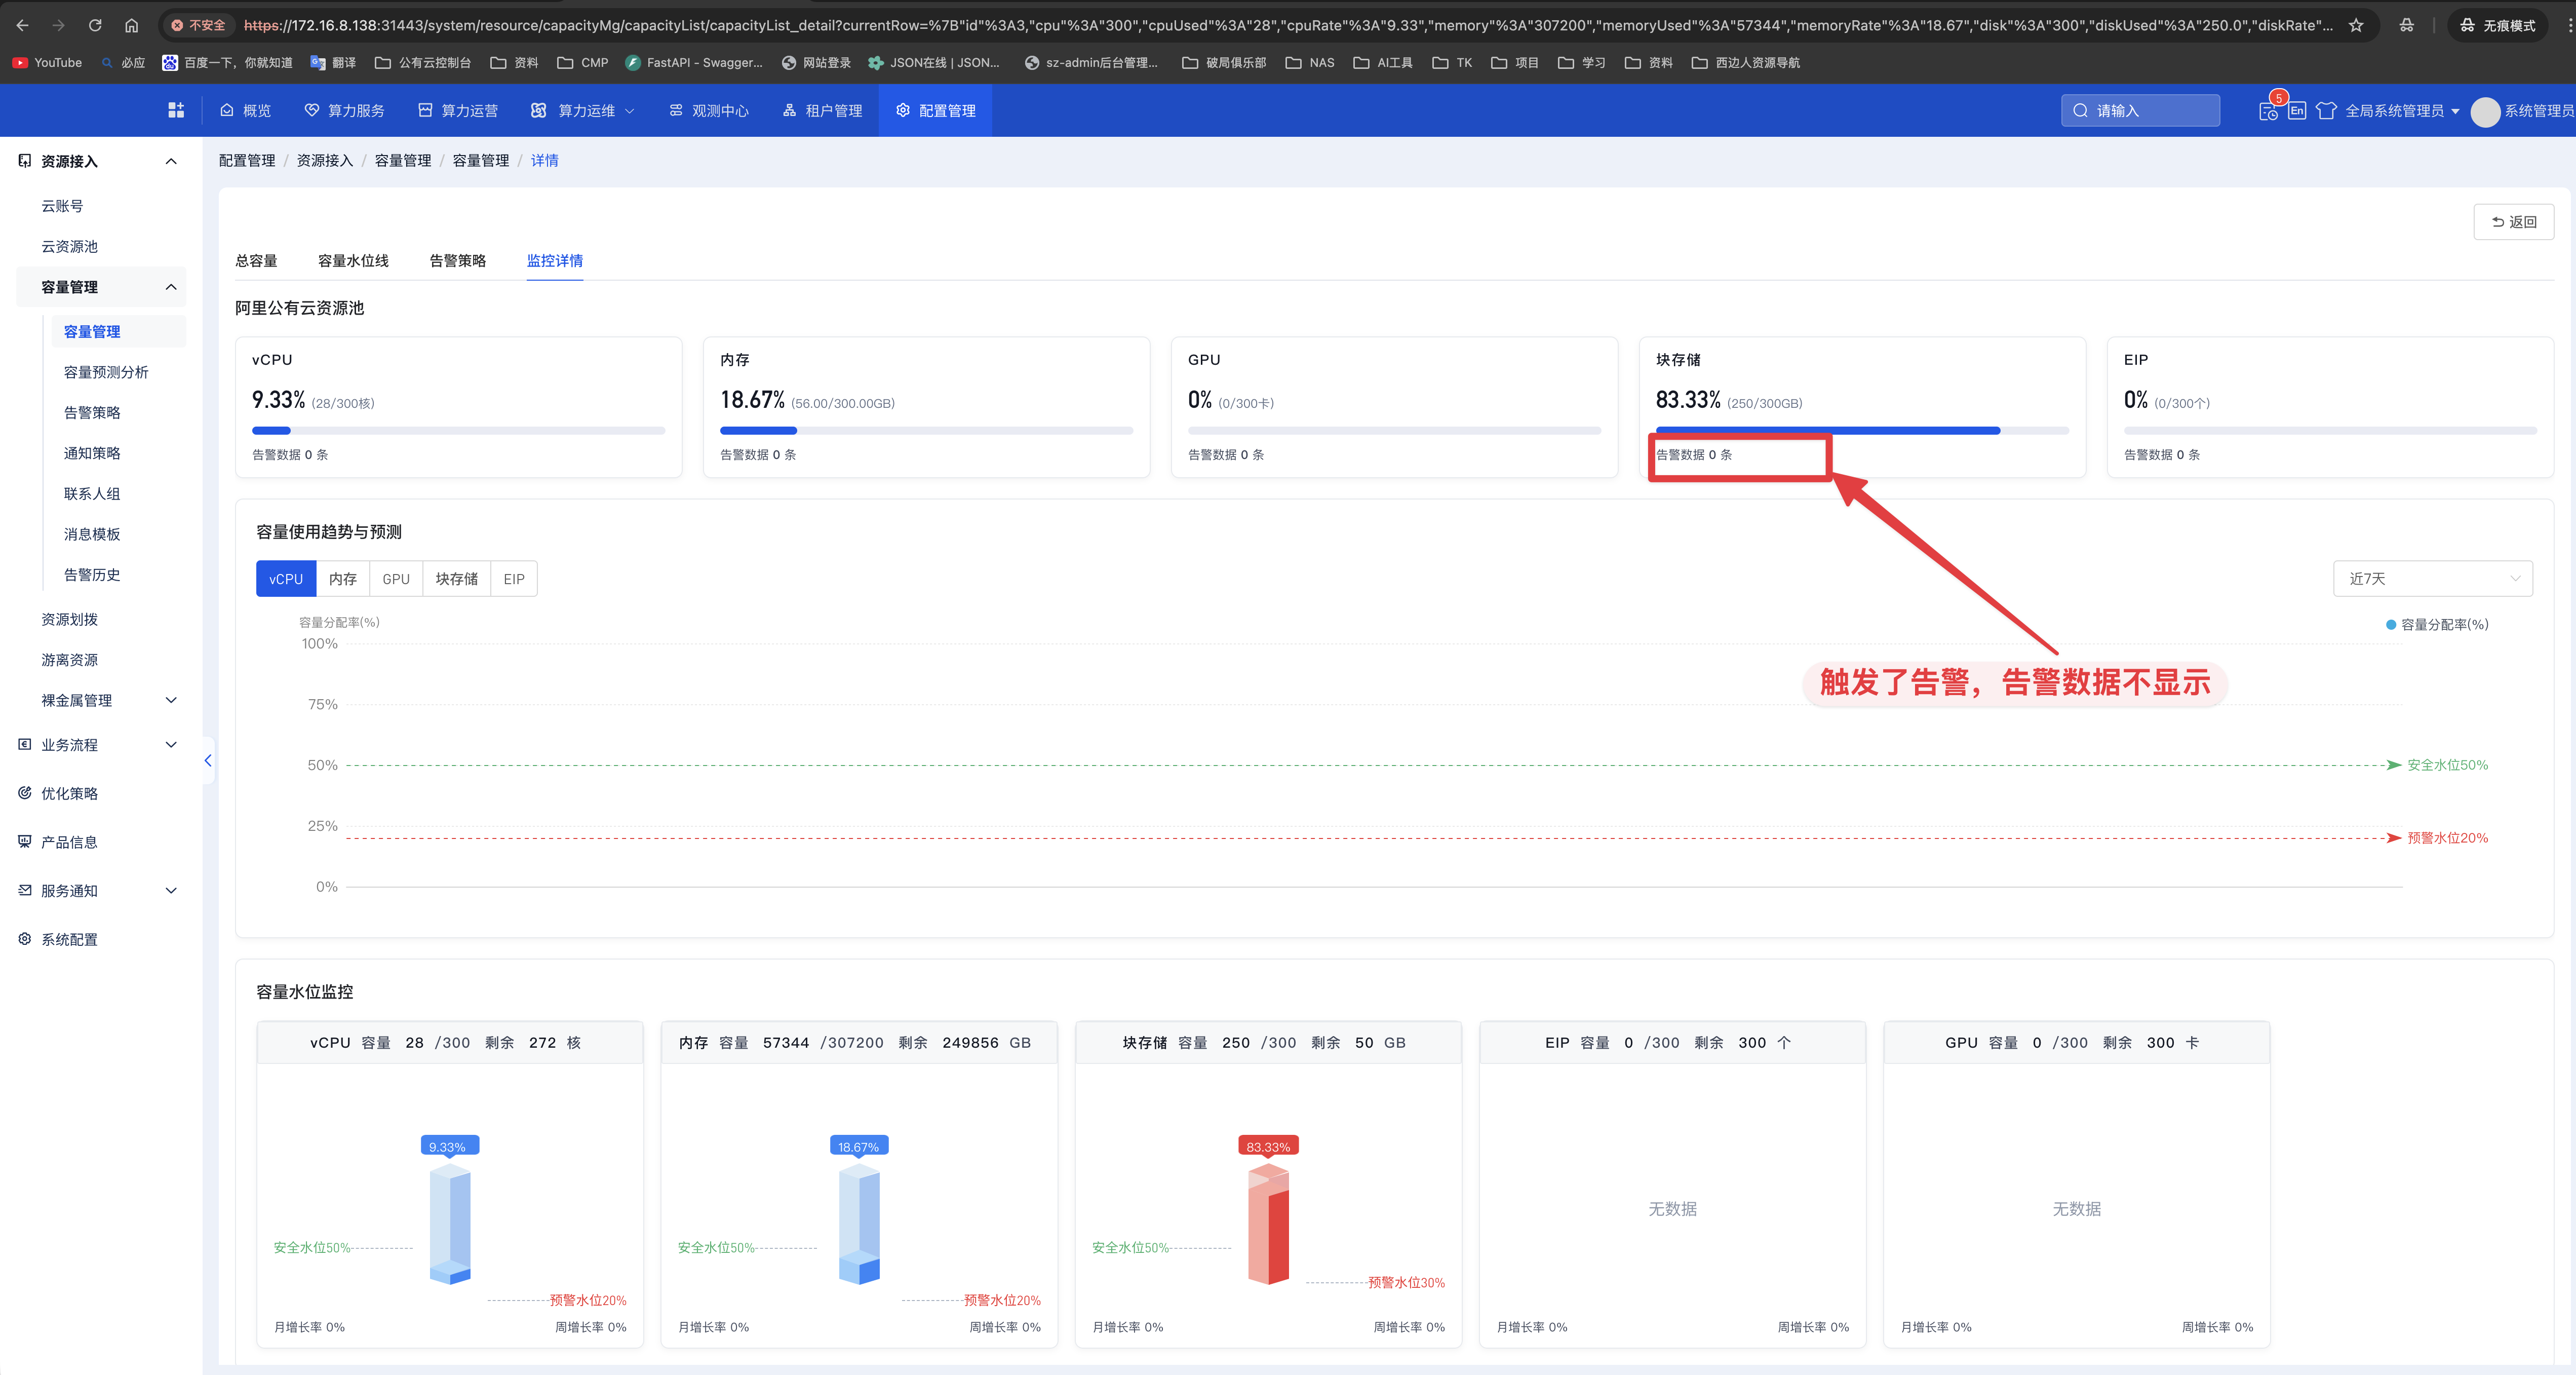Reload the page with browser refresh icon

(94, 25)
